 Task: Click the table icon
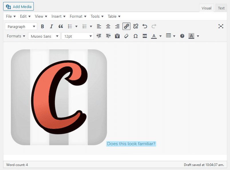click(168, 36)
